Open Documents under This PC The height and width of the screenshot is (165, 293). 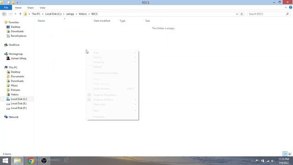pos(17,77)
